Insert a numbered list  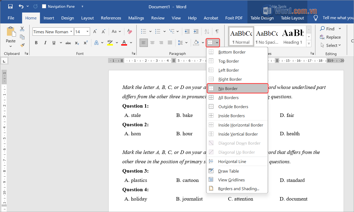click(x=158, y=31)
